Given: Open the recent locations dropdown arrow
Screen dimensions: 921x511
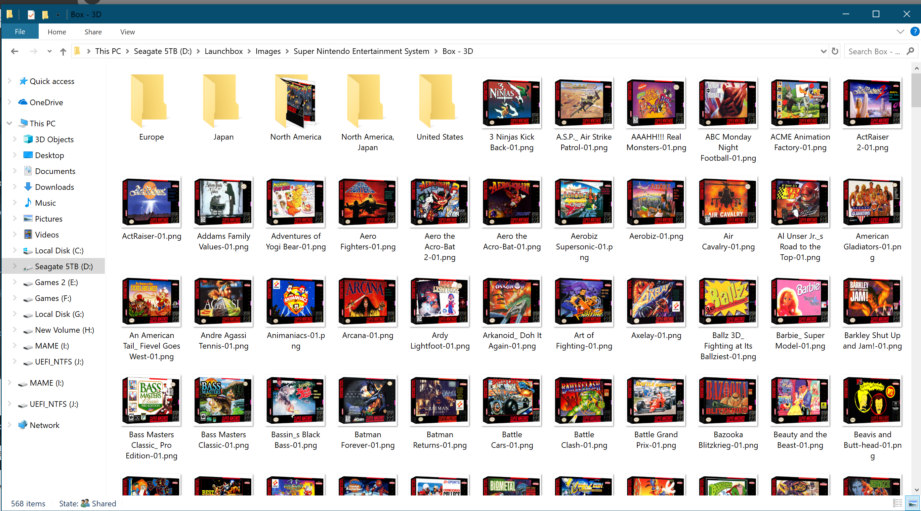Looking at the screenshot, I should click(x=49, y=52).
